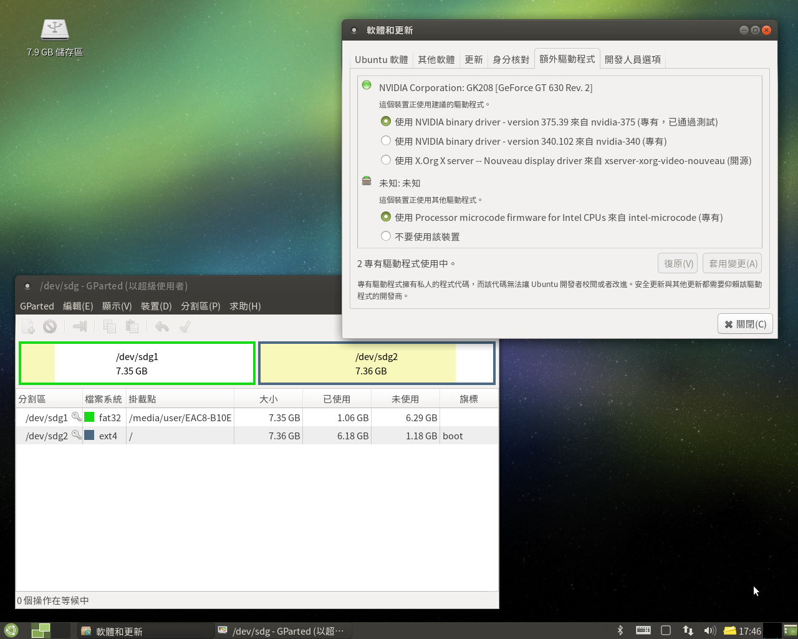Click the key icon next to /dev/sdg2
The width and height of the screenshot is (798, 639).
pos(76,435)
